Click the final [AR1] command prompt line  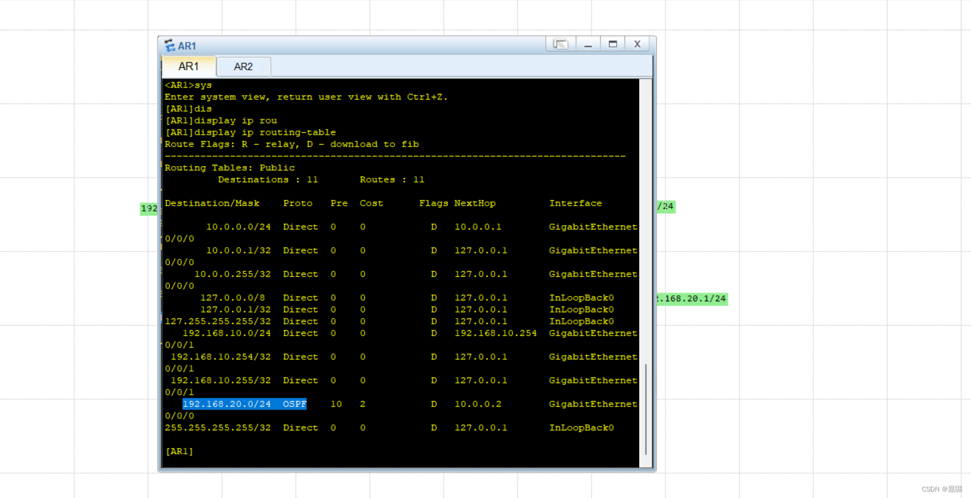coord(179,451)
